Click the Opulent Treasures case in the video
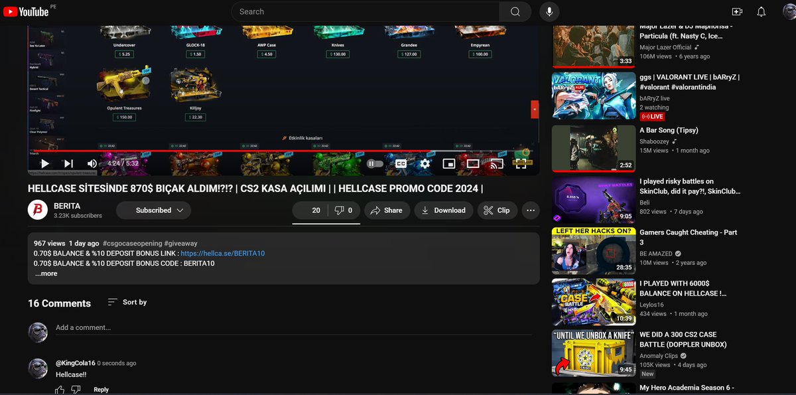 [x=124, y=91]
